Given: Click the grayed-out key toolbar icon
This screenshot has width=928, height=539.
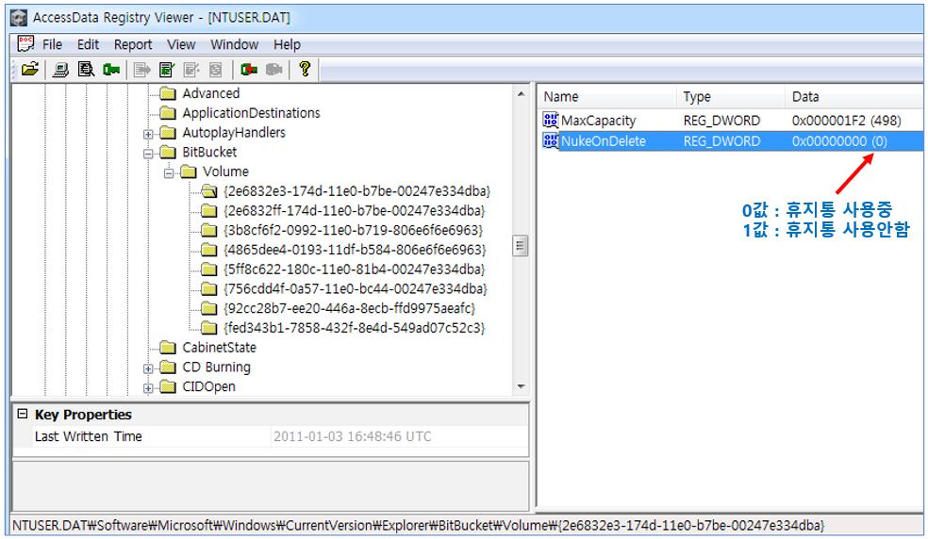Looking at the screenshot, I should 273,70.
